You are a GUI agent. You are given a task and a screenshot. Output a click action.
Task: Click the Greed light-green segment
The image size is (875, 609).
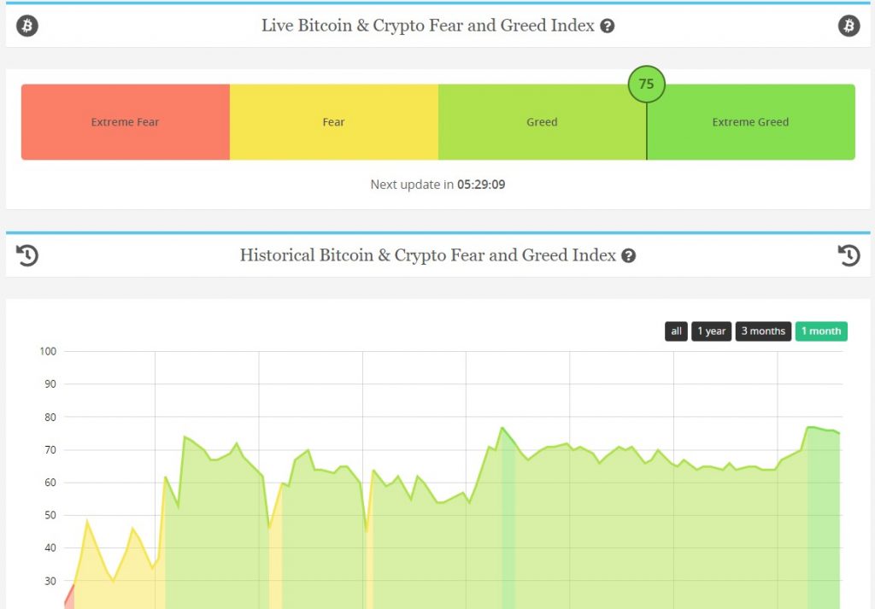tap(542, 122)
